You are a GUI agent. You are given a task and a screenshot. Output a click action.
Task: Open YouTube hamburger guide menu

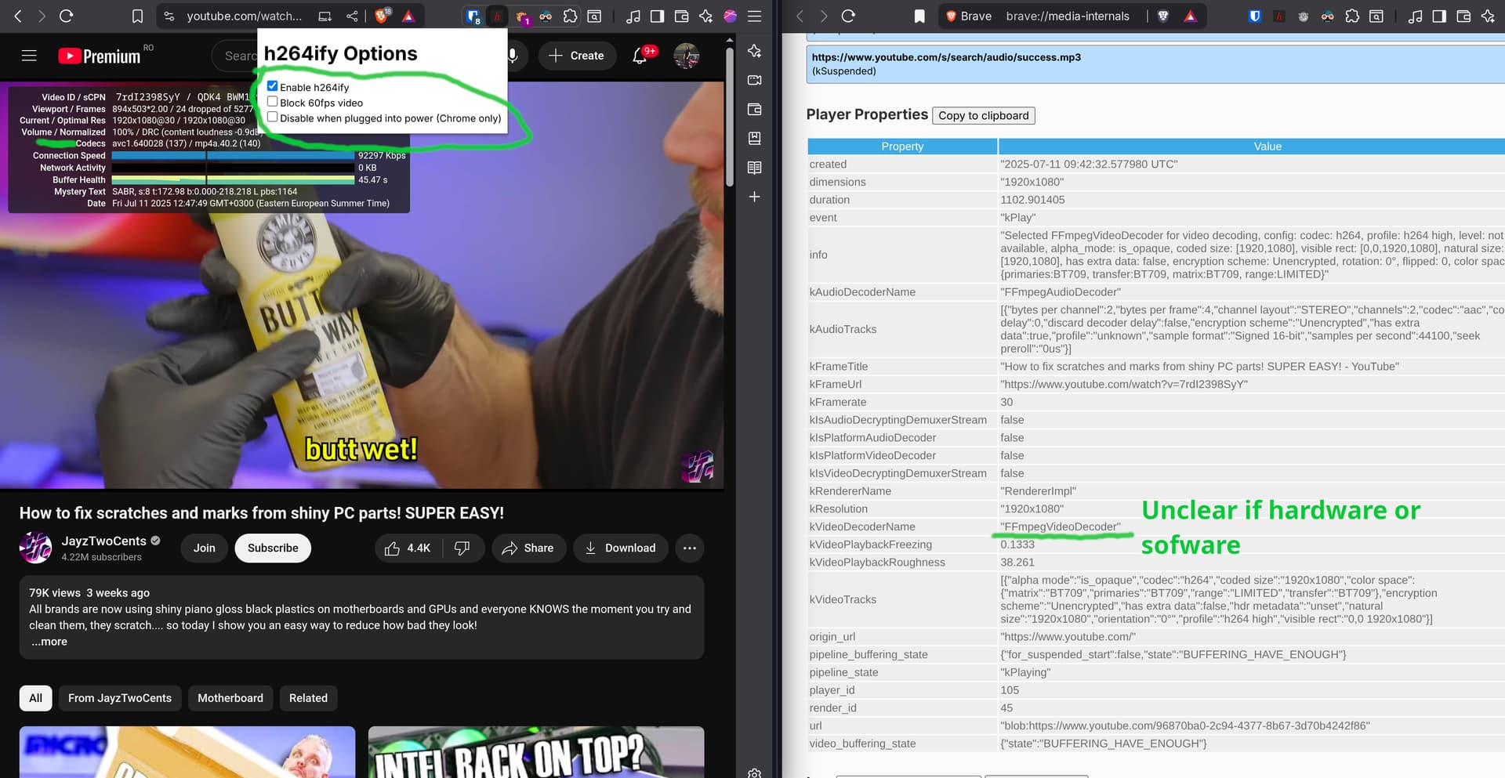pos(29,56)
